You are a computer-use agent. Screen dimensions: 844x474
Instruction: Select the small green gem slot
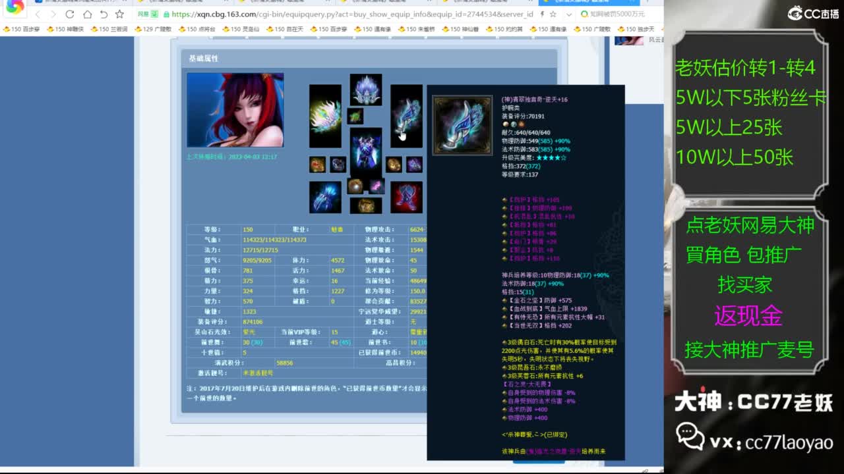click(x=355, y=117)
